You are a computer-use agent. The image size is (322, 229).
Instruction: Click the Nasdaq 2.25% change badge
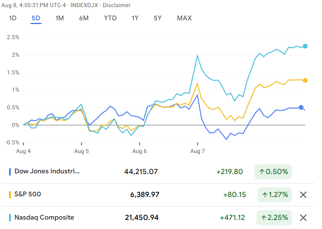[274, 217]
